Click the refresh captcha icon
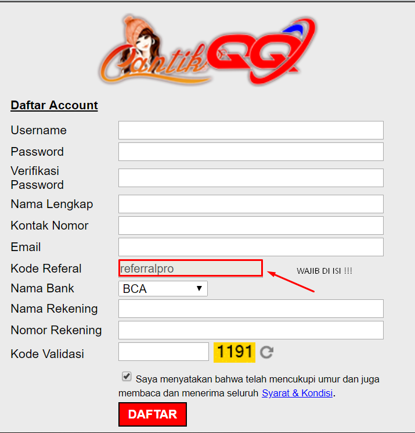This screenshot has height=433, width=415. [x=266, y=352]
